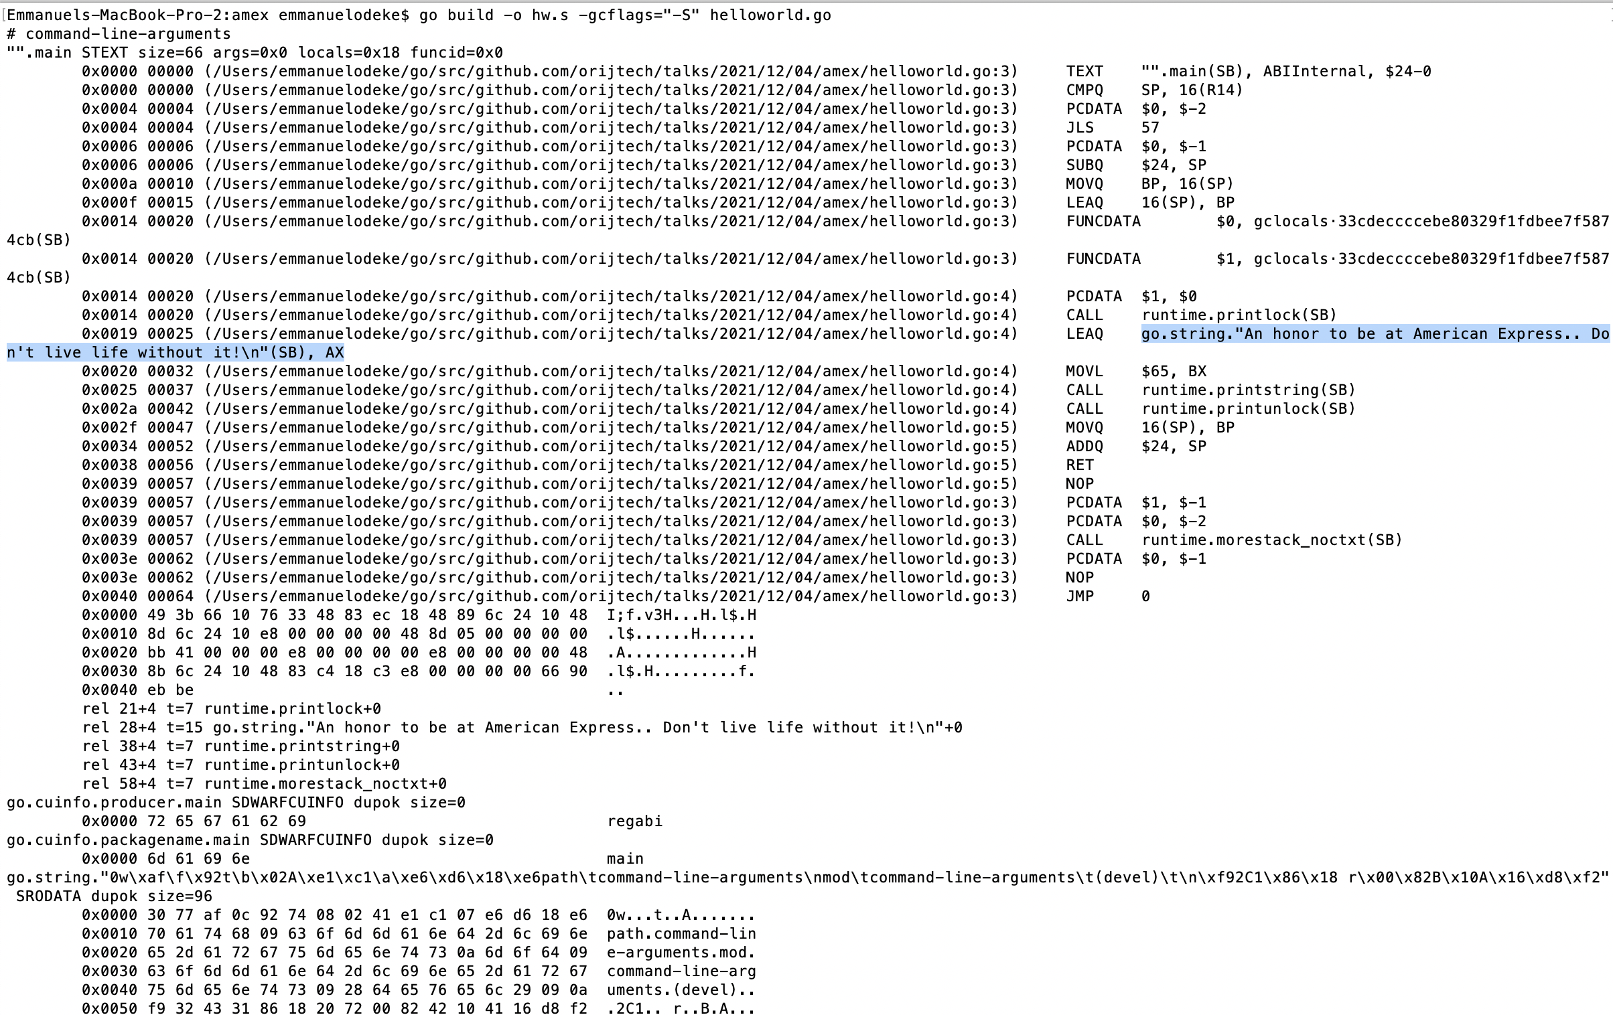This screenshot has height=1015, width=1613.
Task: Click the 'regabi' decoded text
Action: (x=634, y=821)
